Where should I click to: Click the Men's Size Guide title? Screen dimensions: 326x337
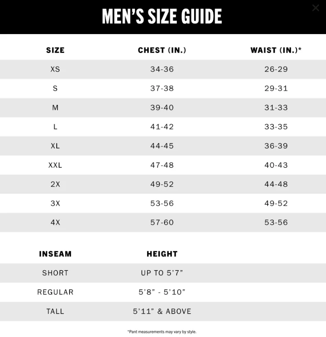pos(162,17)
